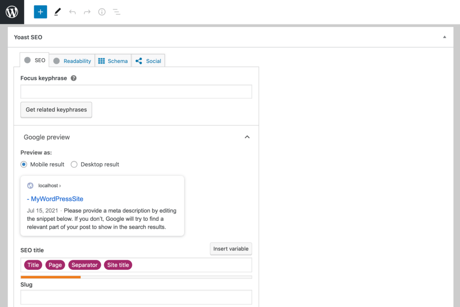Focus the Focus keyphrase input field
The image size is (460, 307).
[136, 92]
